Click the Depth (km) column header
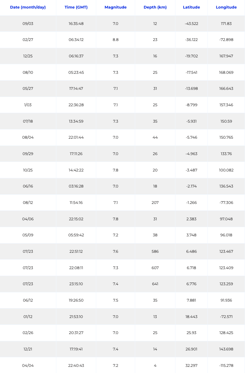The height and width of the screenshot is (373, 245). coord(155,7)
